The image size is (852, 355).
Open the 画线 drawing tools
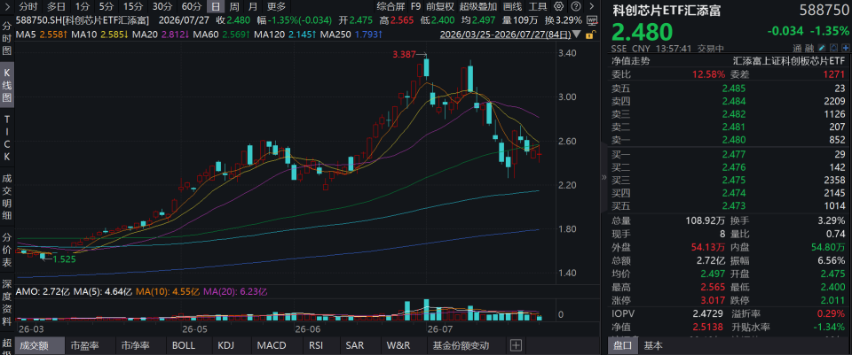[512, 6]
